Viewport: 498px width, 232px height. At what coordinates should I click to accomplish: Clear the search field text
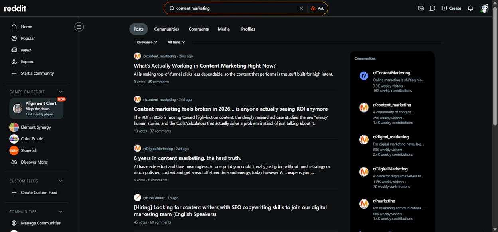(301, 8)
